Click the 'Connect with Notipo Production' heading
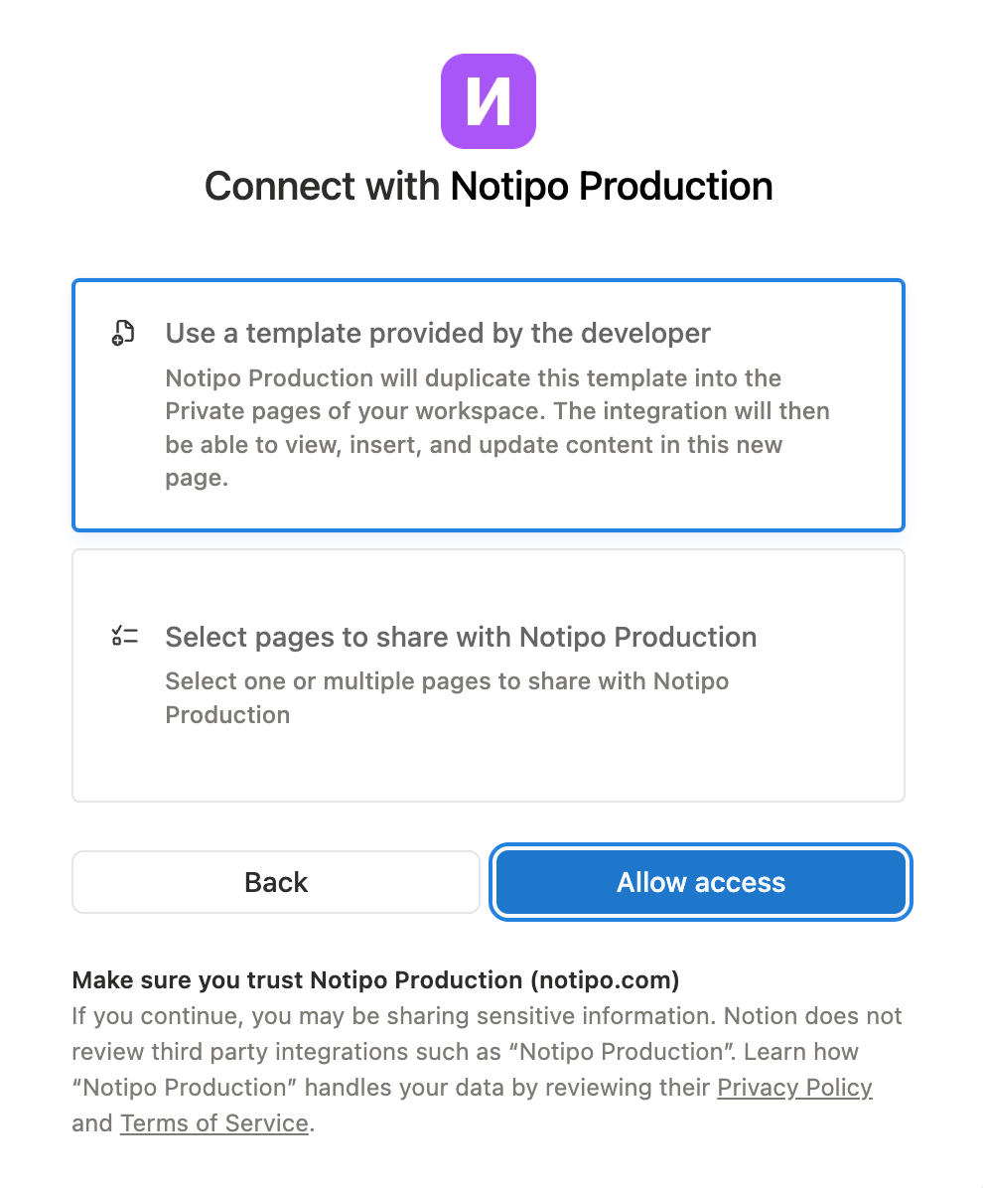Image resolution: width=983 pixels, height=1188 pixels. pos(488,186)
